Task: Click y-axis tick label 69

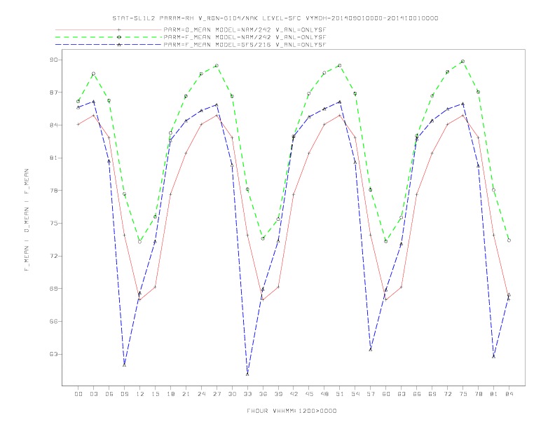Action: pyautogui.click(x=53, y=289)
